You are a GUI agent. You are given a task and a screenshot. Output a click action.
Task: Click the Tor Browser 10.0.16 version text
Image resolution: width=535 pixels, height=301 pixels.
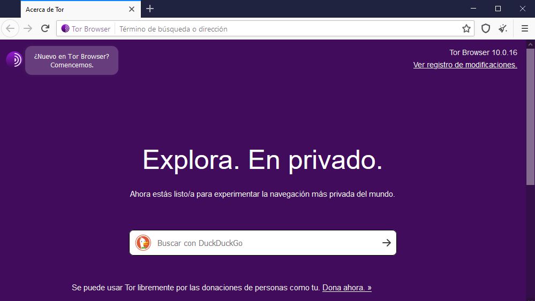coord(483,52)
